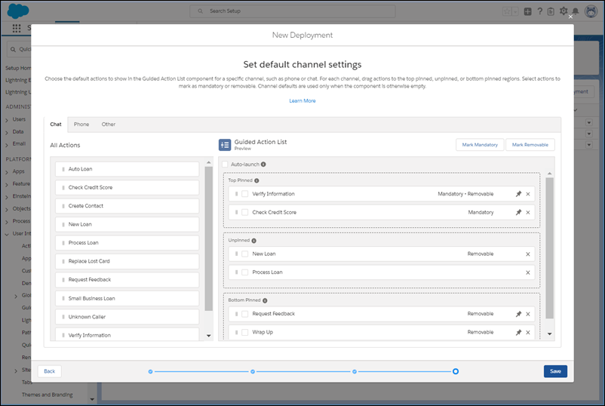Select Unknown Caller in All Actions
Image resolution: width=605 pixels, height=406 pixels.
pyautogui.click(x=127, y=317)
